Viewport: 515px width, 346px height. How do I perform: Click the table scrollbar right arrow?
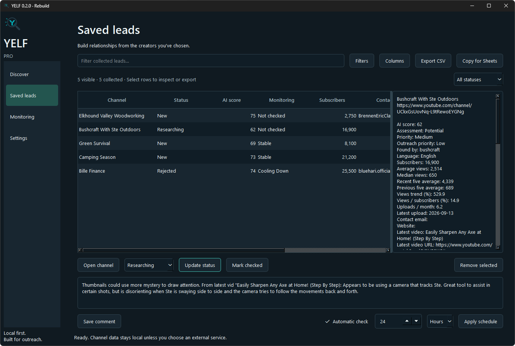[388, 250]
